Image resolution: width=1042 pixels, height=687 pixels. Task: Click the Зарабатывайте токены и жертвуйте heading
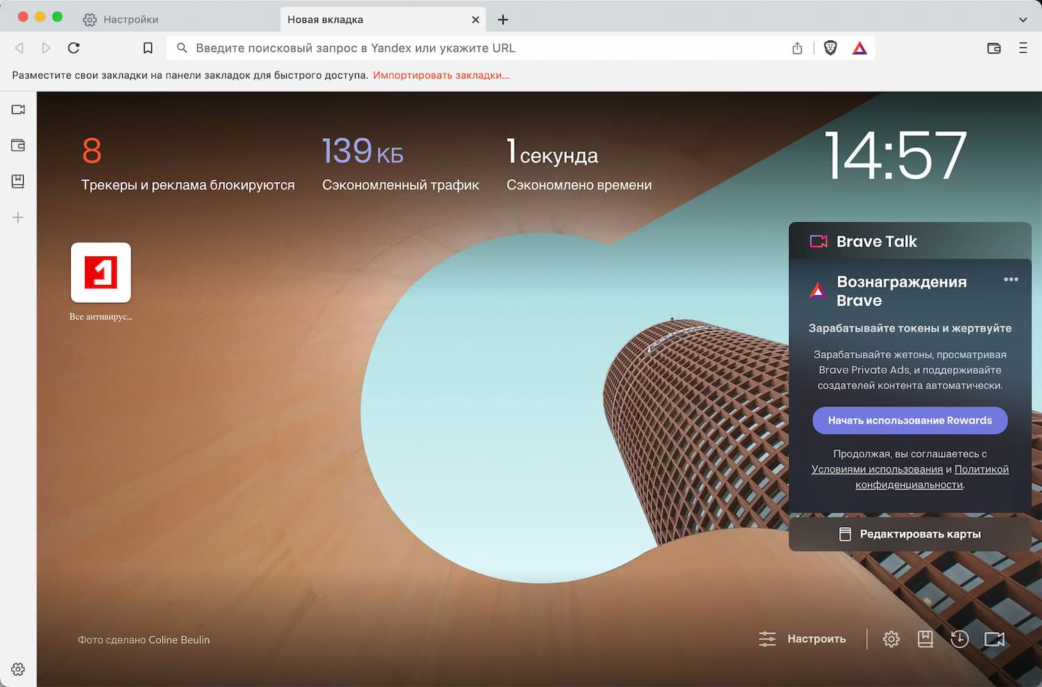910,328
